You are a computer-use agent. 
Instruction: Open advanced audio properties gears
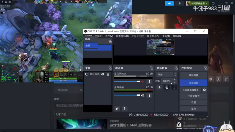(117, 109)
